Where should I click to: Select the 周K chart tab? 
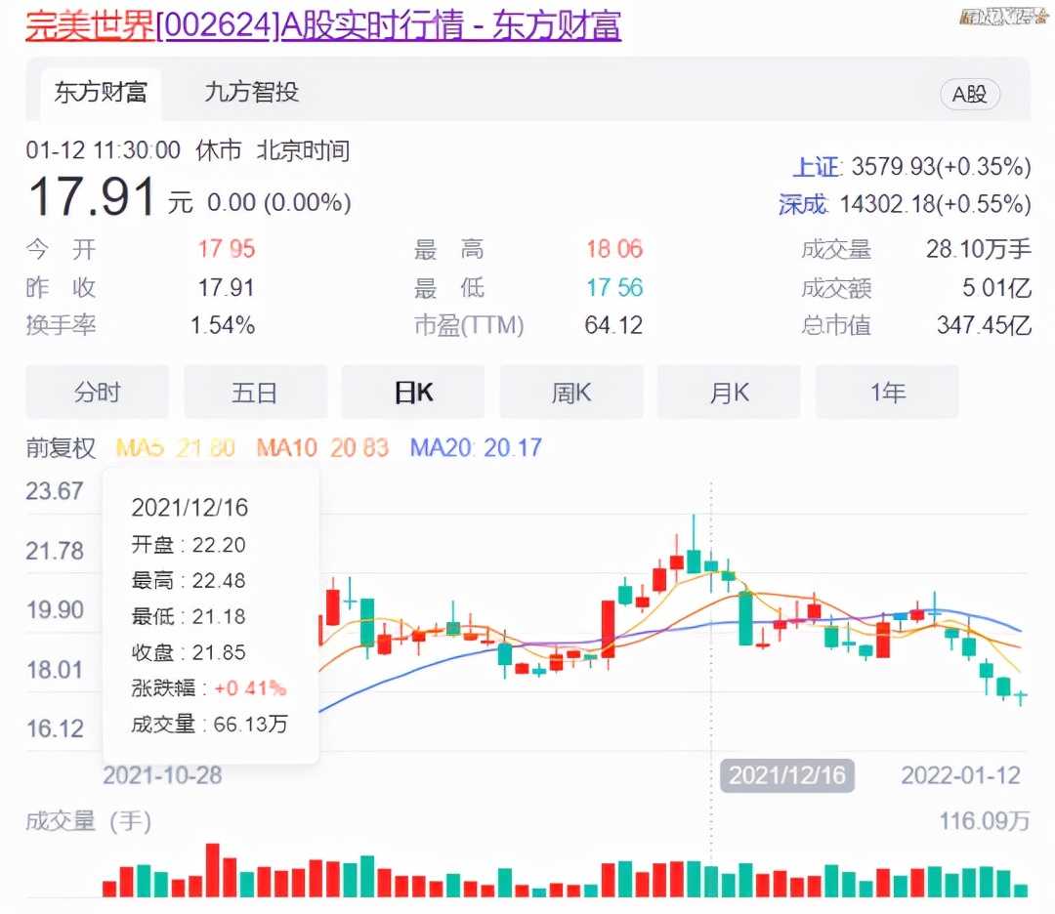tap(571, 393)
